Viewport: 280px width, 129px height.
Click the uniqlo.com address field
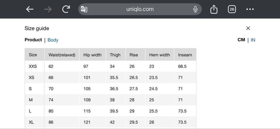pos(140,9)
